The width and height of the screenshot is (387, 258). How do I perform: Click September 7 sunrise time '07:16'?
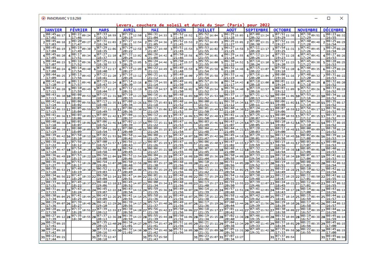pos(255,75)
